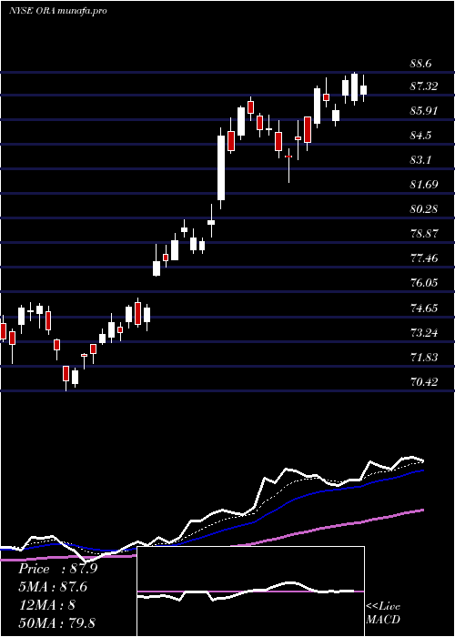455x637 pixels.
Task: Click the 'NYSE ORA munafa.pro' chart title
Action: coord(58,11)
